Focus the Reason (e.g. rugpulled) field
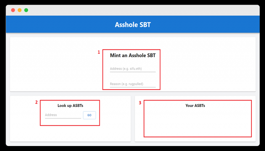 click(x=133, y=84)
